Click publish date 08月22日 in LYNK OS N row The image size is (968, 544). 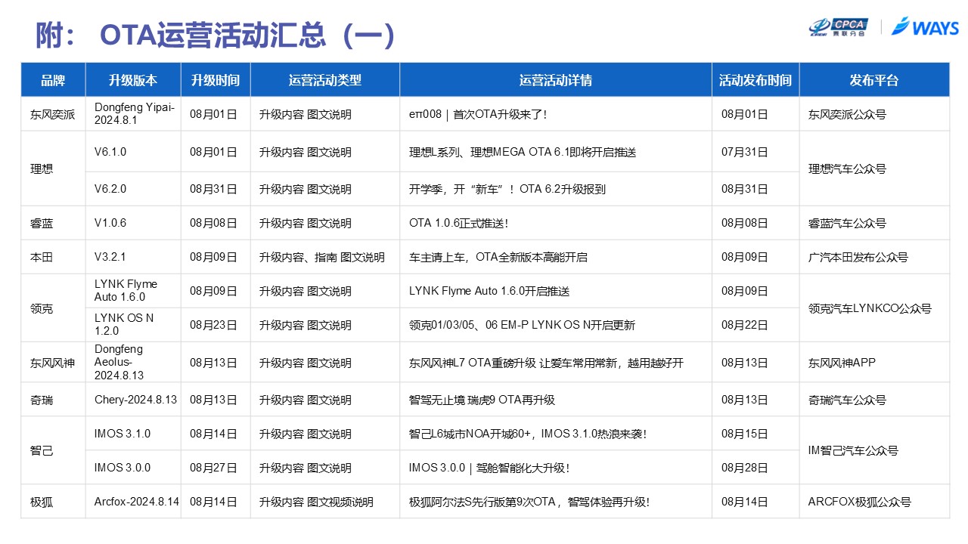tap(745, 326)
